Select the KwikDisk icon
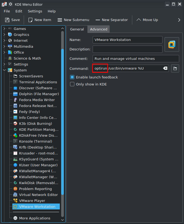The width and height of the screenshot is (184, 224). (15, 183)
